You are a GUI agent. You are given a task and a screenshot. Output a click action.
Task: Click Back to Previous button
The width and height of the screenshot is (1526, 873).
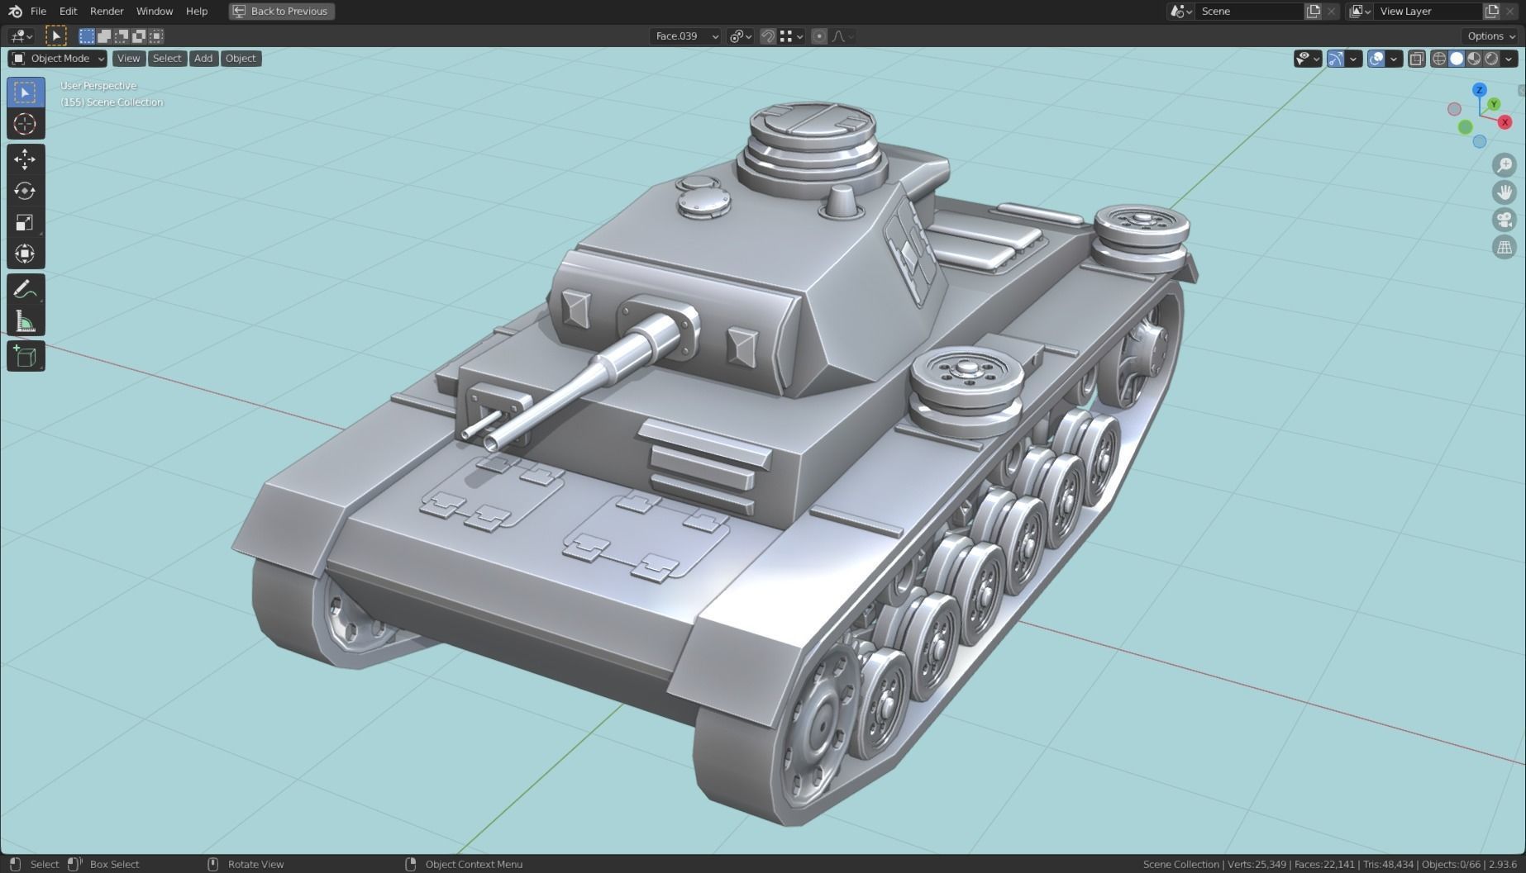pos(282,11)
